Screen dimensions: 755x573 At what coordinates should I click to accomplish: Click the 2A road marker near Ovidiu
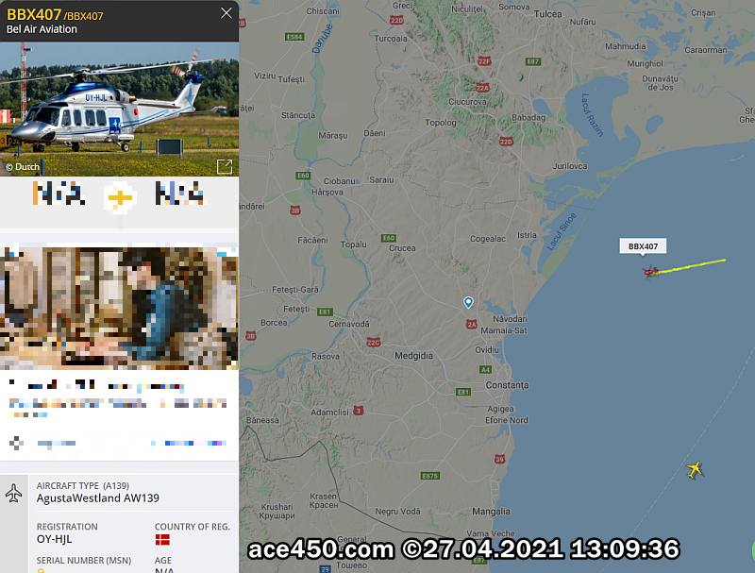(x=471, y=324)
